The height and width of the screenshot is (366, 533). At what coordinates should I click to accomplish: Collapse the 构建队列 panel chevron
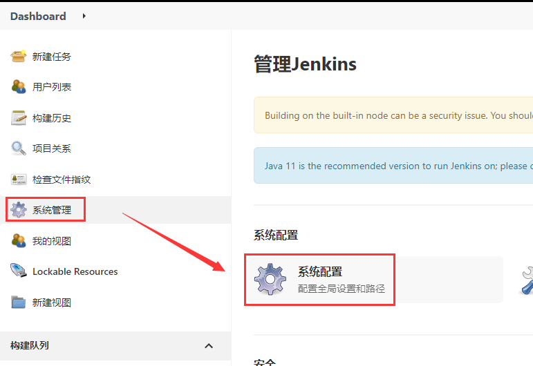[209, 346]
